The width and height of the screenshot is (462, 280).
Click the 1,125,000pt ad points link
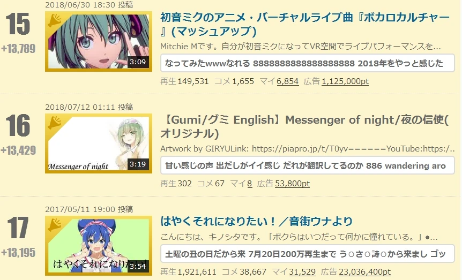[345, 81]
